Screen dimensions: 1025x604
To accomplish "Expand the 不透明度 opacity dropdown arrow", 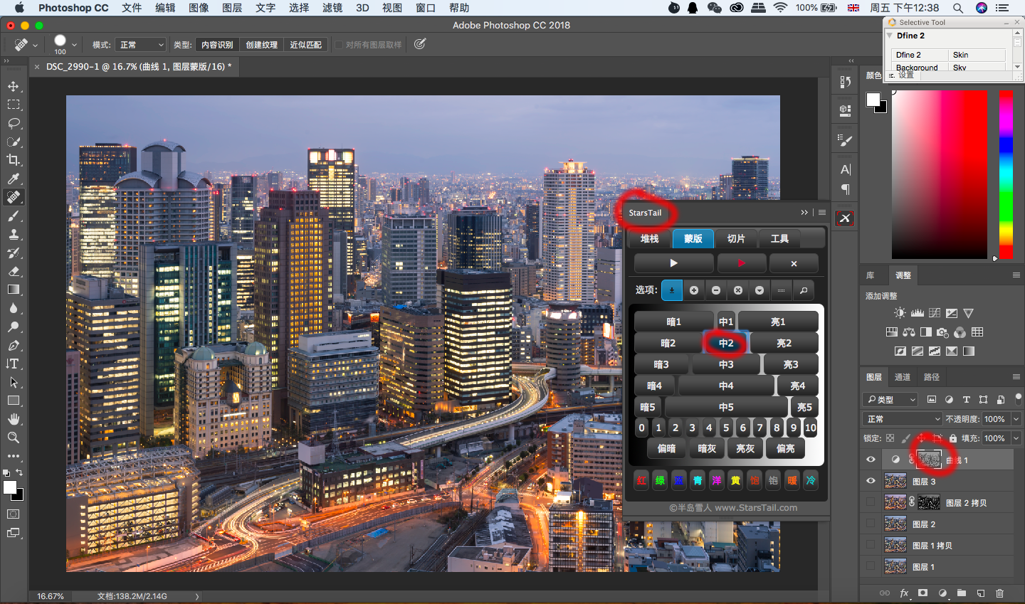I will tap(1016, 419).
